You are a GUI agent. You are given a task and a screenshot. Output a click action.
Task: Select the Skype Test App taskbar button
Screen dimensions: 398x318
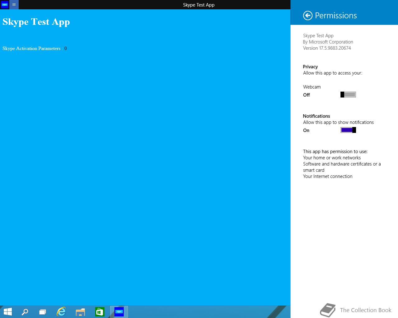119,311
